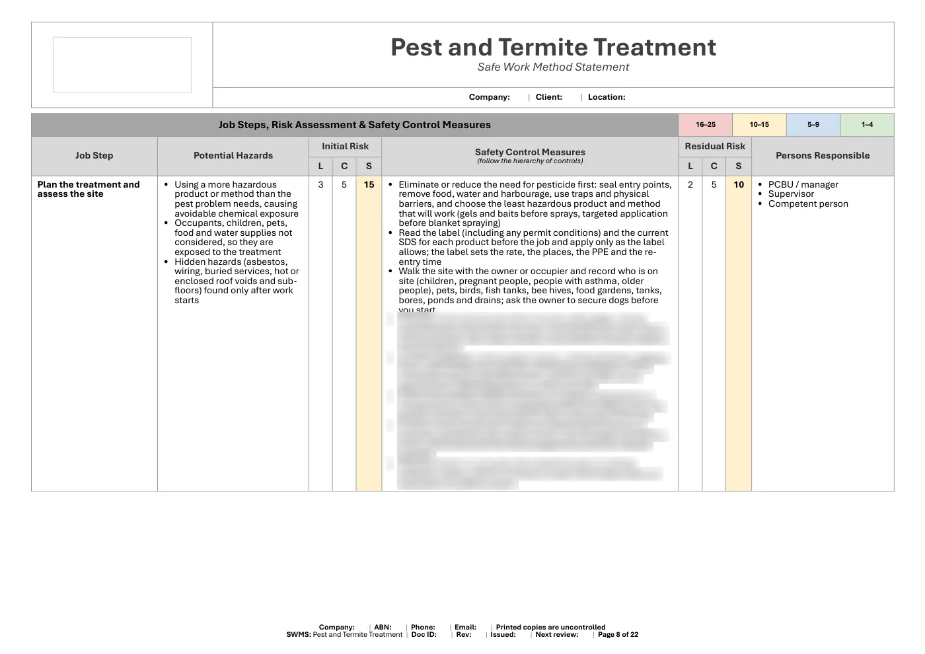
Task: Click the "Initial Risk" column header
Action: [346, 147]
